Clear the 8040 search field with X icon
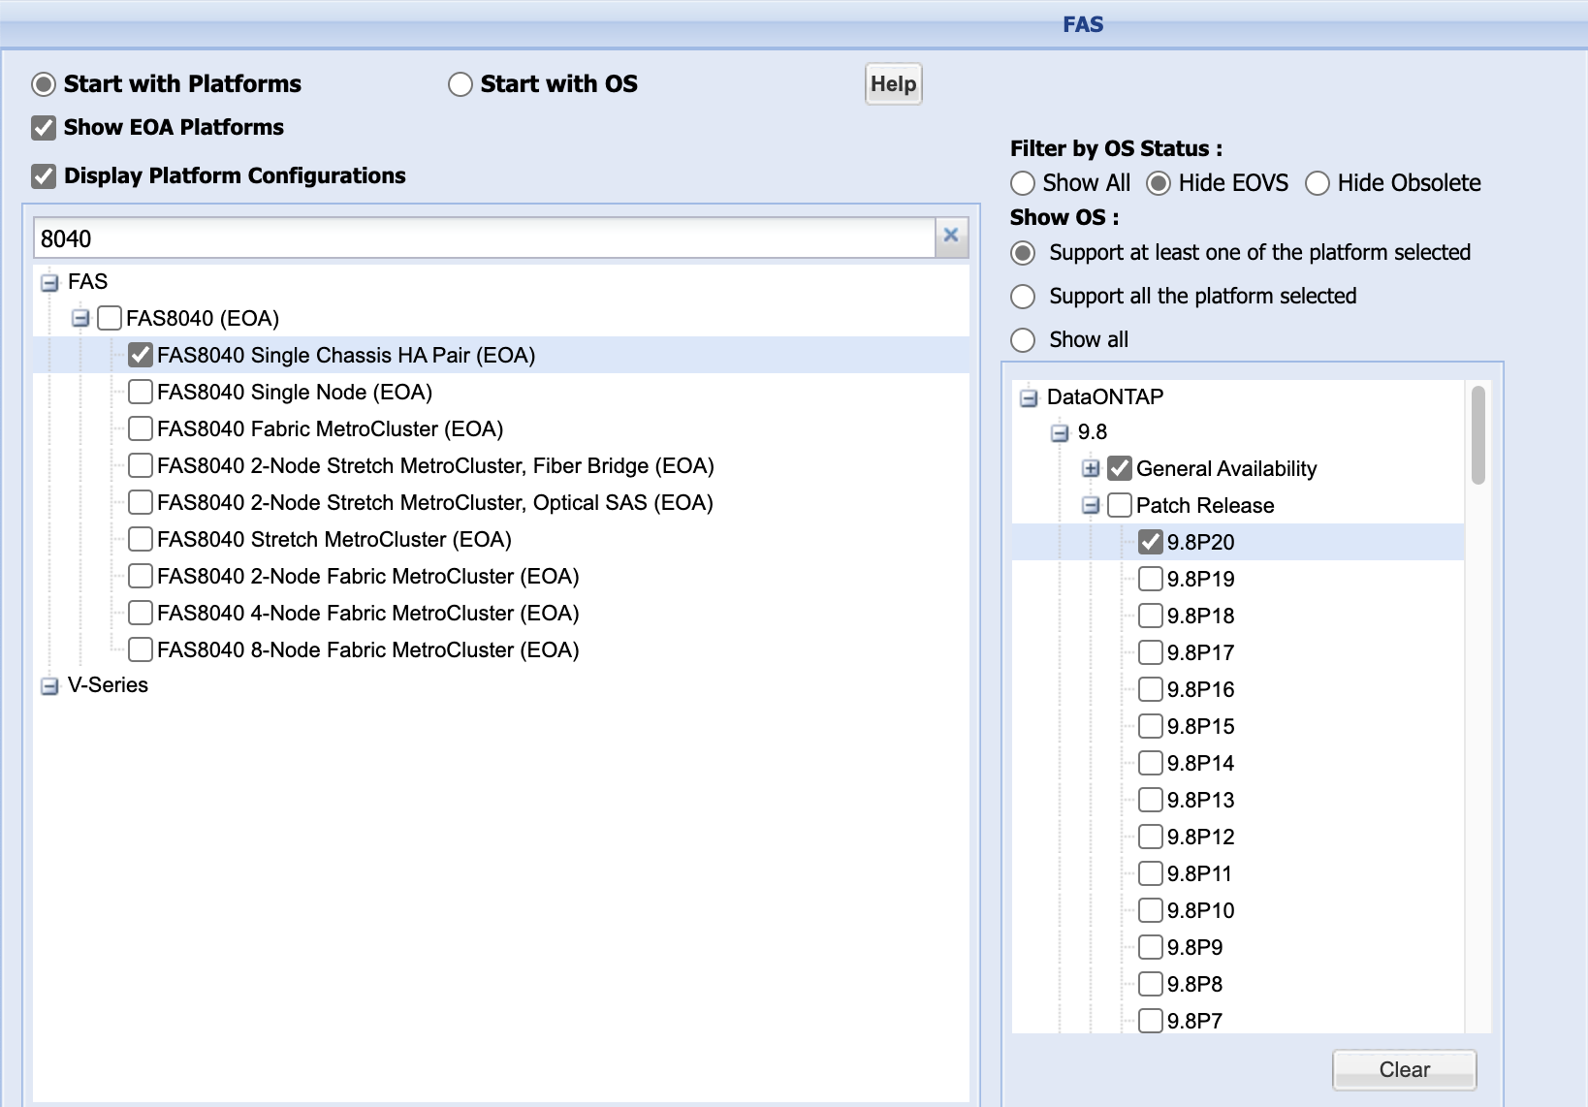 (x=950, y=237)
